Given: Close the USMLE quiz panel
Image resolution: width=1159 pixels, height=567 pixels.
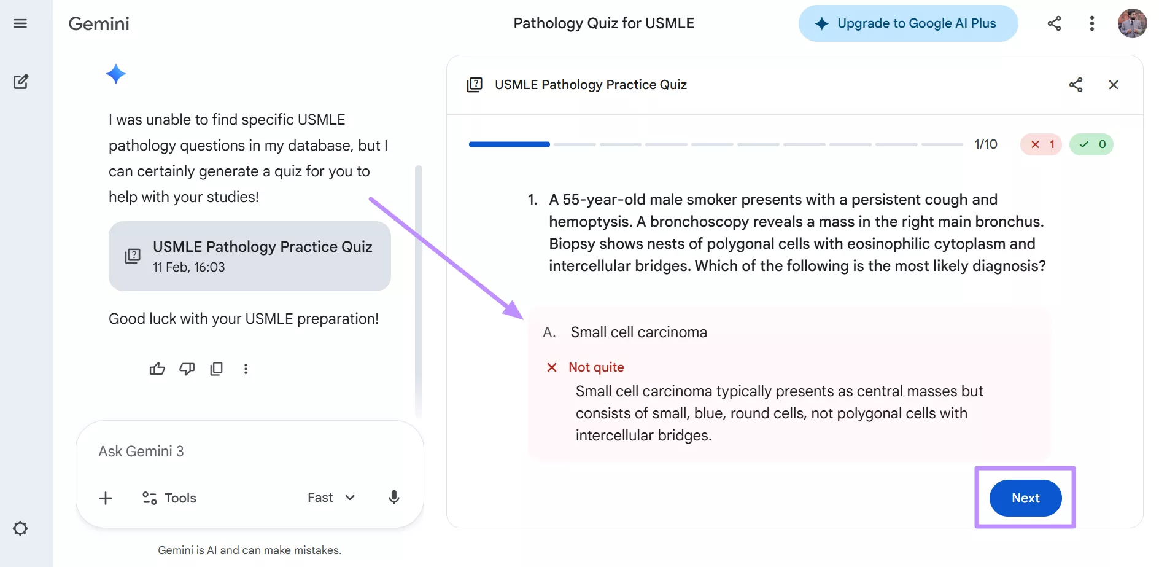Looking at the screenshot, I should (1114, 85).
